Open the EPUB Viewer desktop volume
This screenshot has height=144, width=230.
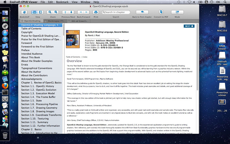(222, 43)
